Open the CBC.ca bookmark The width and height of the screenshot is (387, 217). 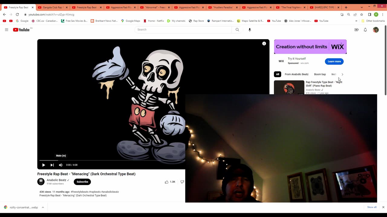44,21
